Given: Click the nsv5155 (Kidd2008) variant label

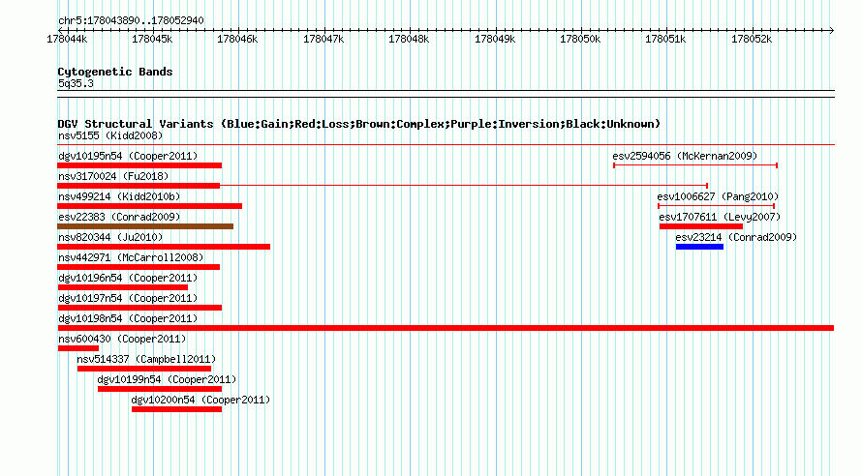Looking at the screenshot, I should (110, 135).
